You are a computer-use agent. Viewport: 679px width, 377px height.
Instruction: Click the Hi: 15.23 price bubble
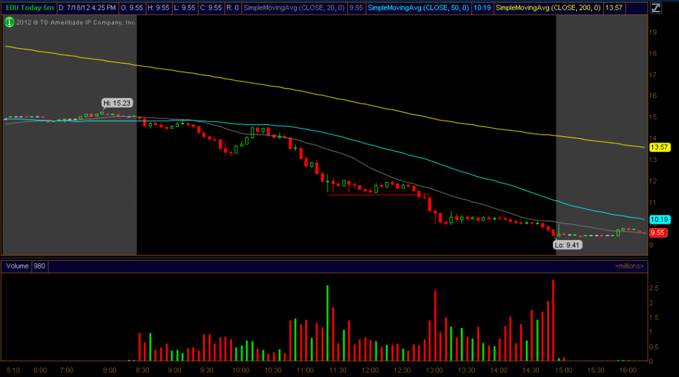(x=117, y=103)
